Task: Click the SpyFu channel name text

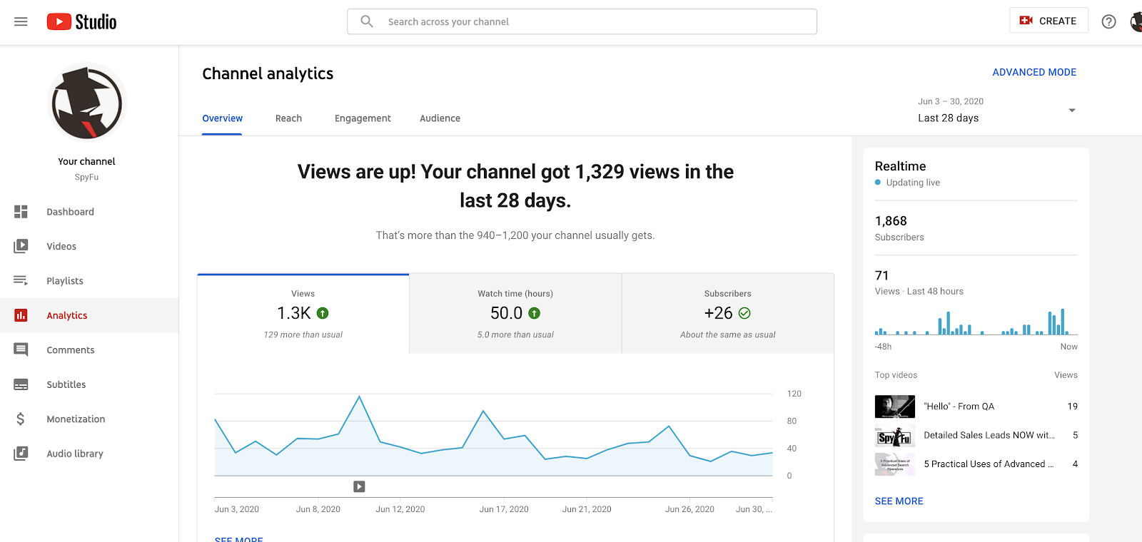Action: pos(86,178)
